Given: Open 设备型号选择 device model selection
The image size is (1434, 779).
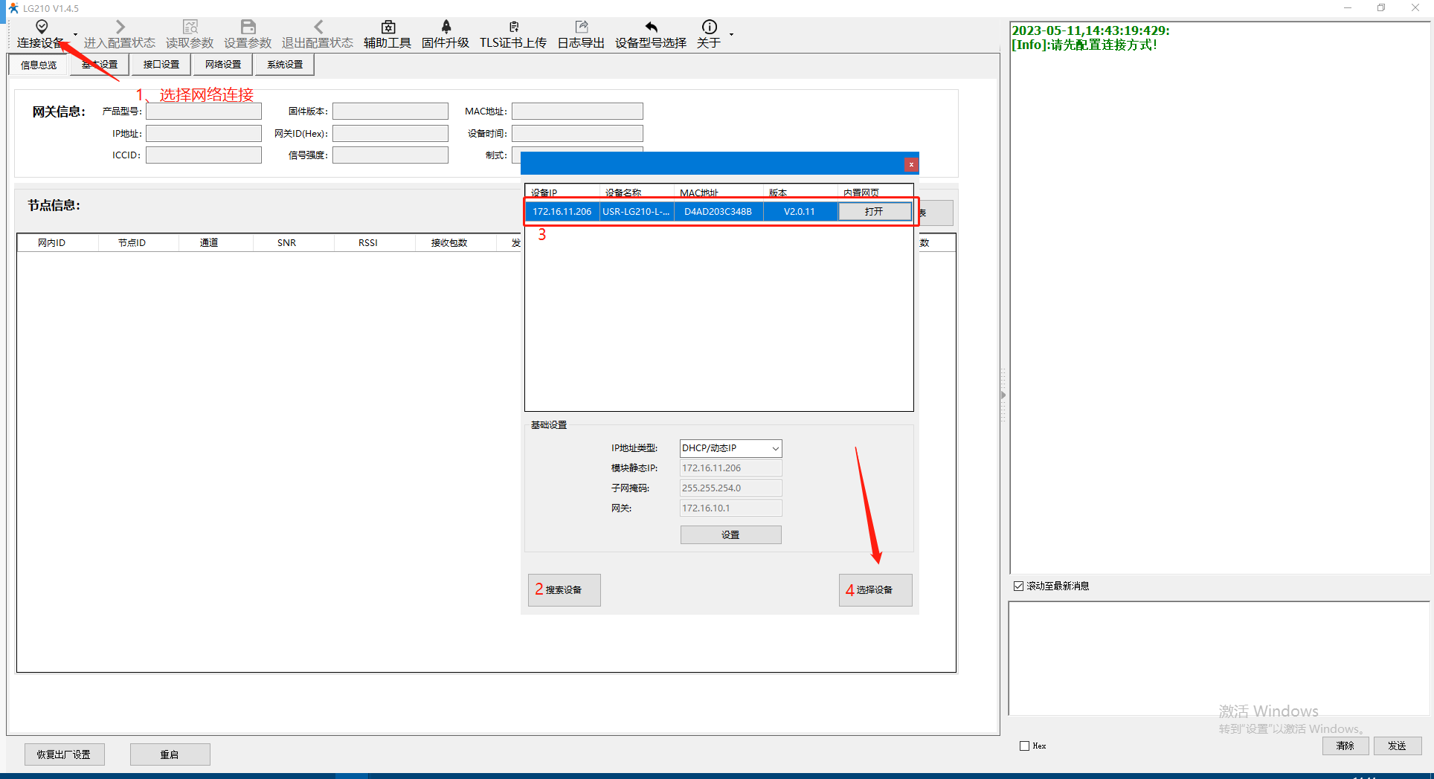Looking at the screenshot, I should pyautogui.click(x=651, y=34).
